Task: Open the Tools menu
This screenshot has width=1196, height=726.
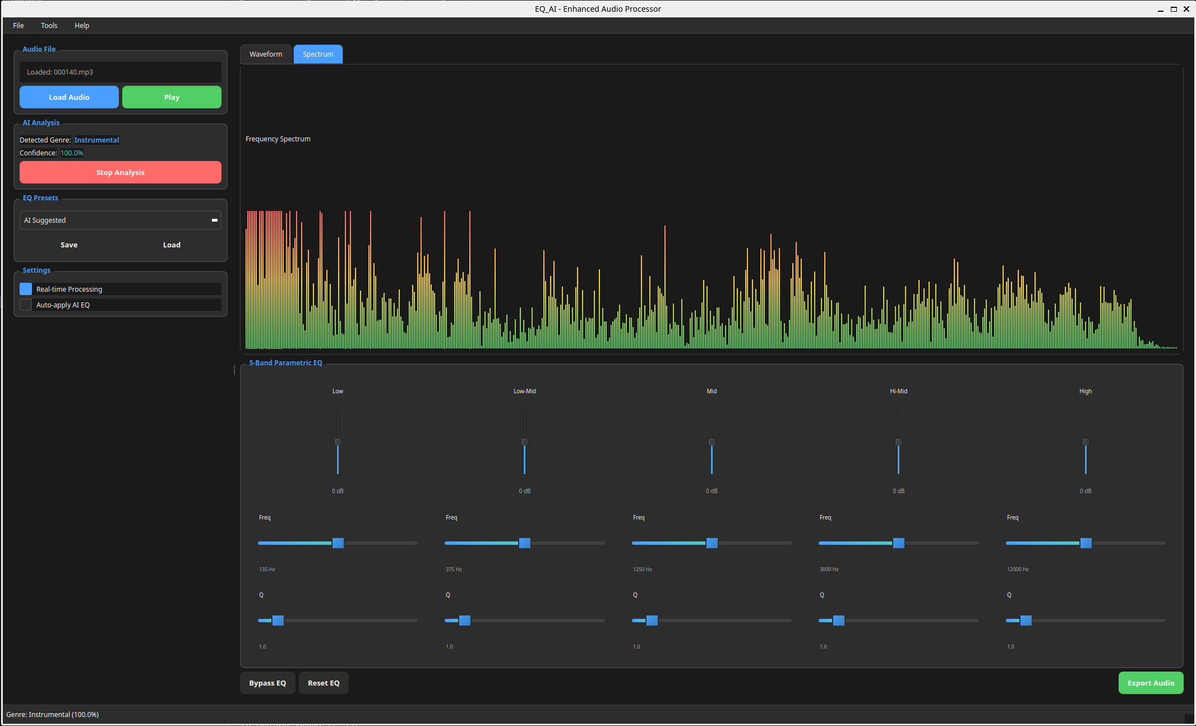Action: point(49,25)
